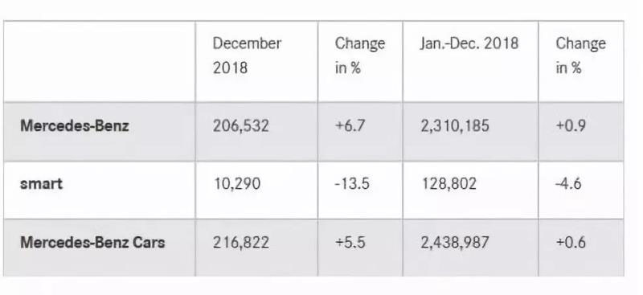
Task: Select the Mercedes-Benz Cars row label
Action: click(x=92, y=242)
